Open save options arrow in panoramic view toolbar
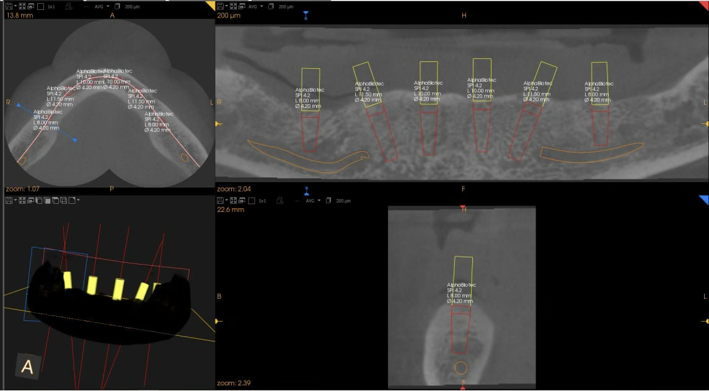This screenshot has height=391, width=709. 227,6
